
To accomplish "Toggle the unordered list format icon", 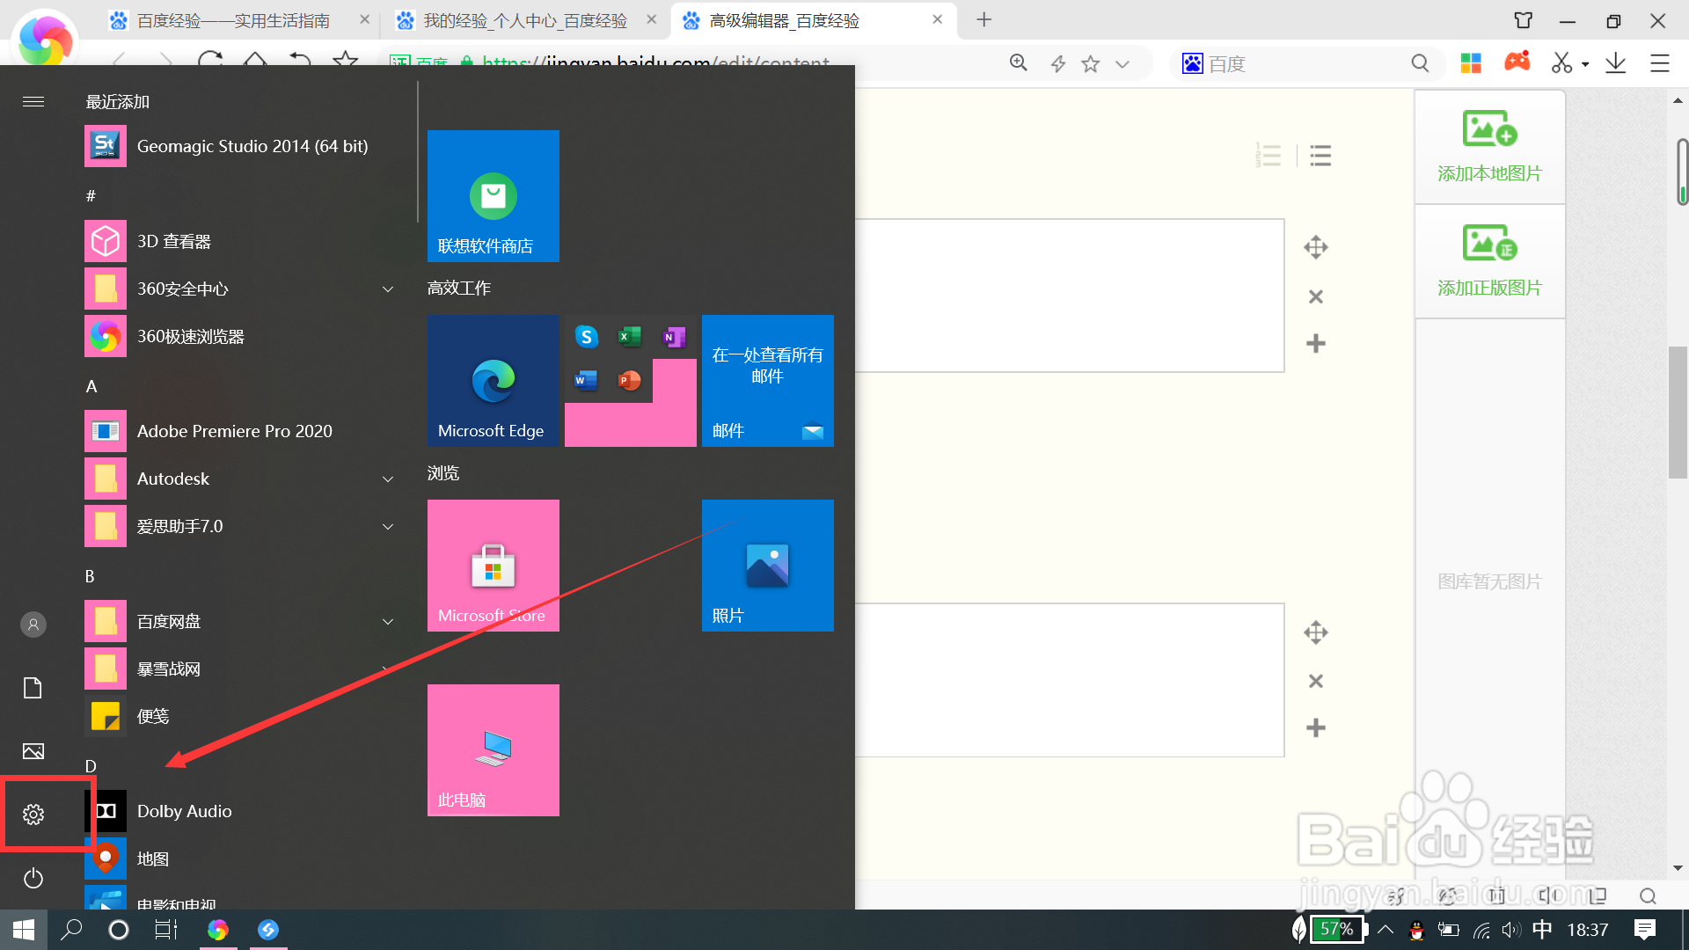I will coord(1320,156).
